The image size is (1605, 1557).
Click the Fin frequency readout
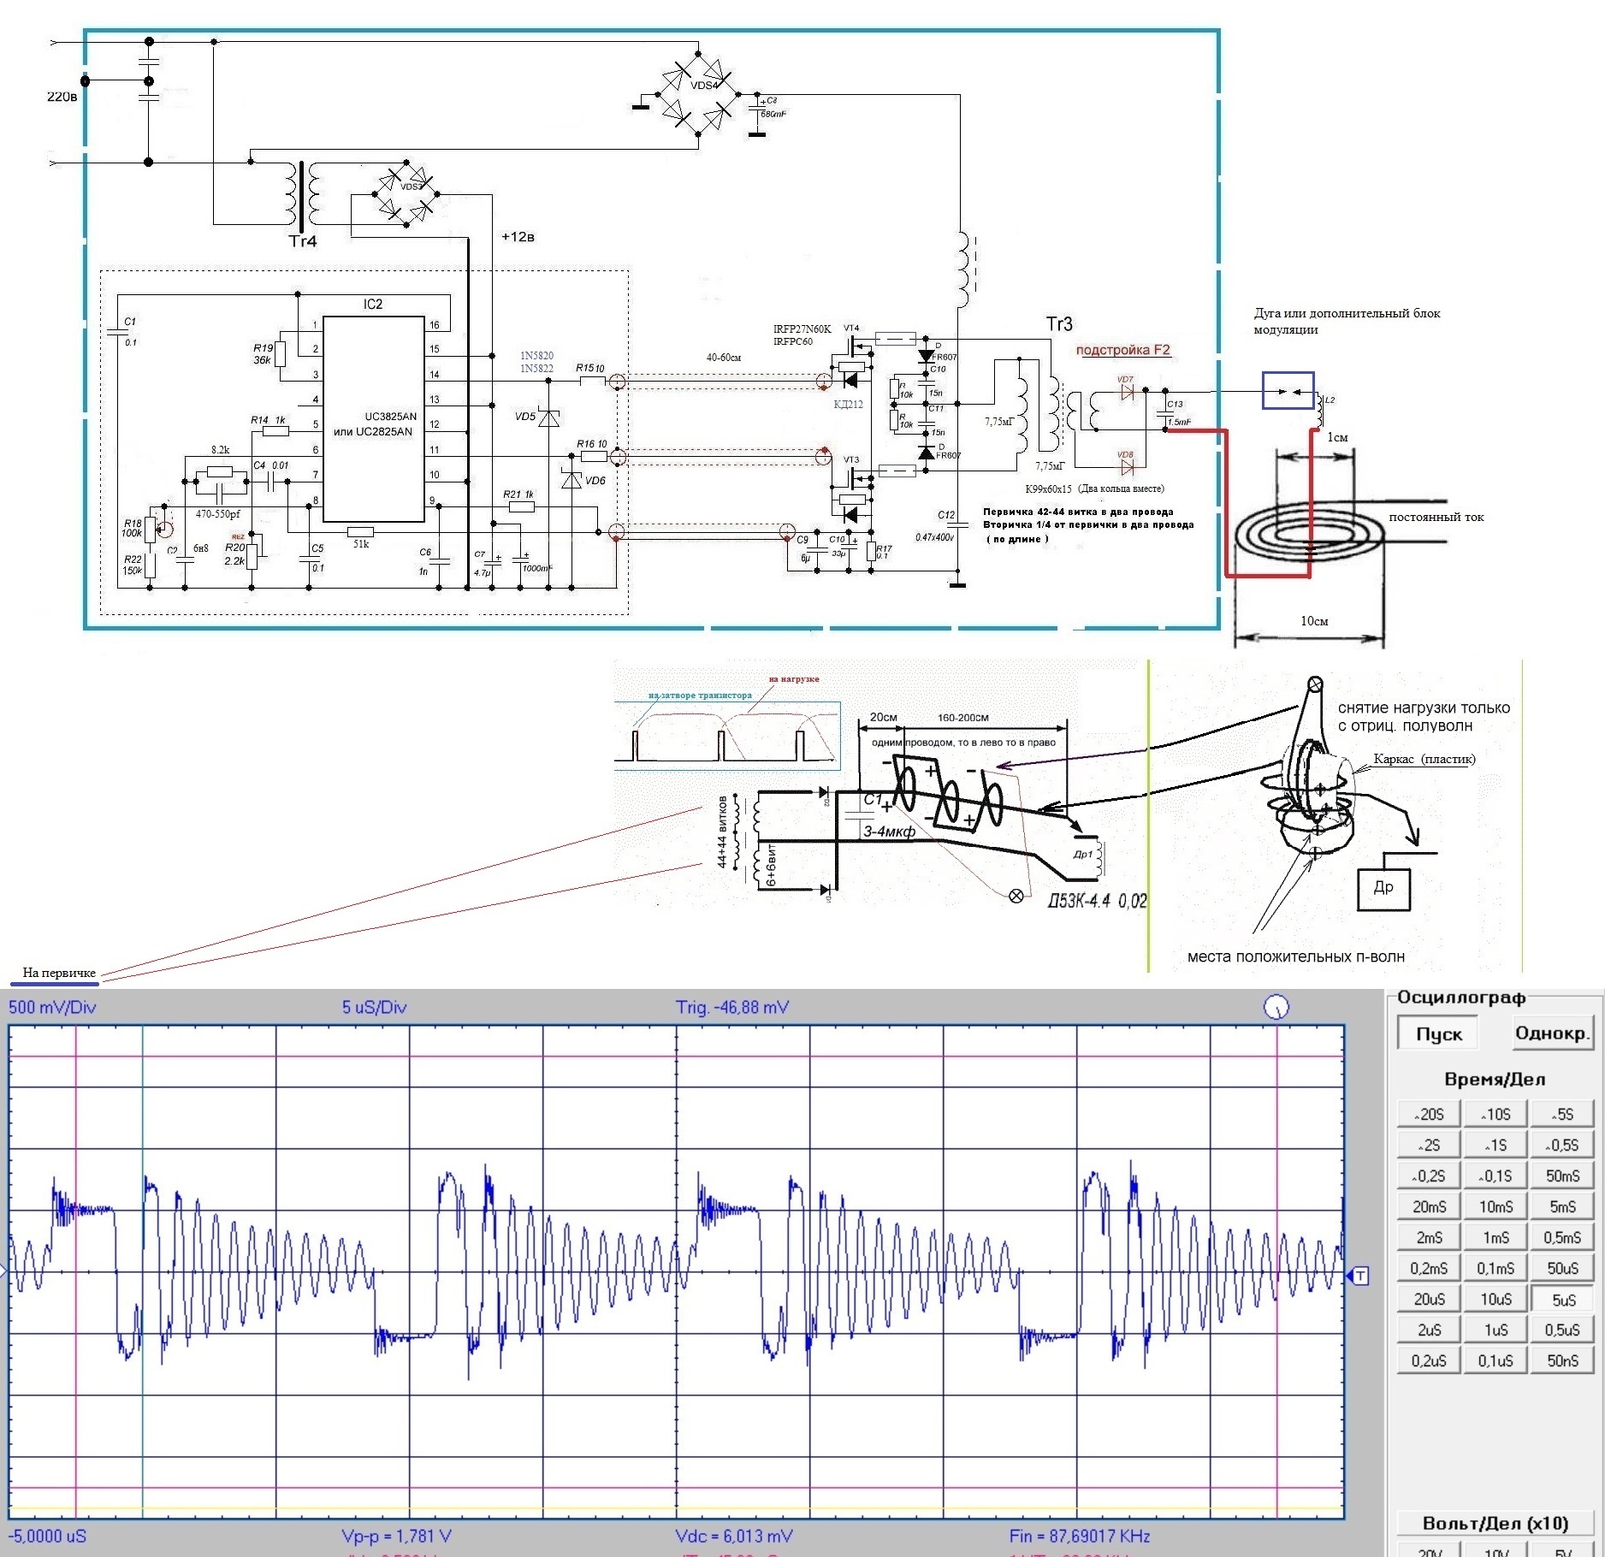[1079, 1536]
